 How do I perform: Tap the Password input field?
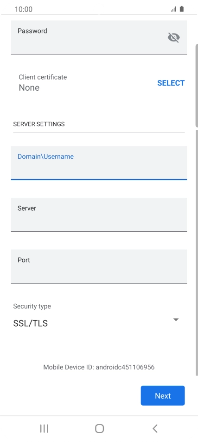pyautogui.click(x=99, y=37)
